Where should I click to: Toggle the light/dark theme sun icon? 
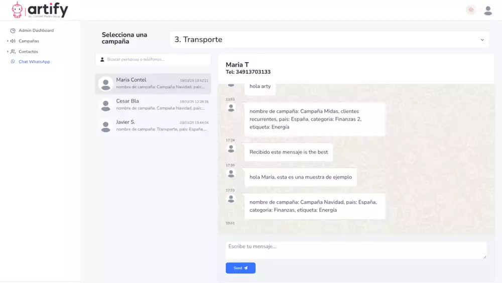(470, 10)
